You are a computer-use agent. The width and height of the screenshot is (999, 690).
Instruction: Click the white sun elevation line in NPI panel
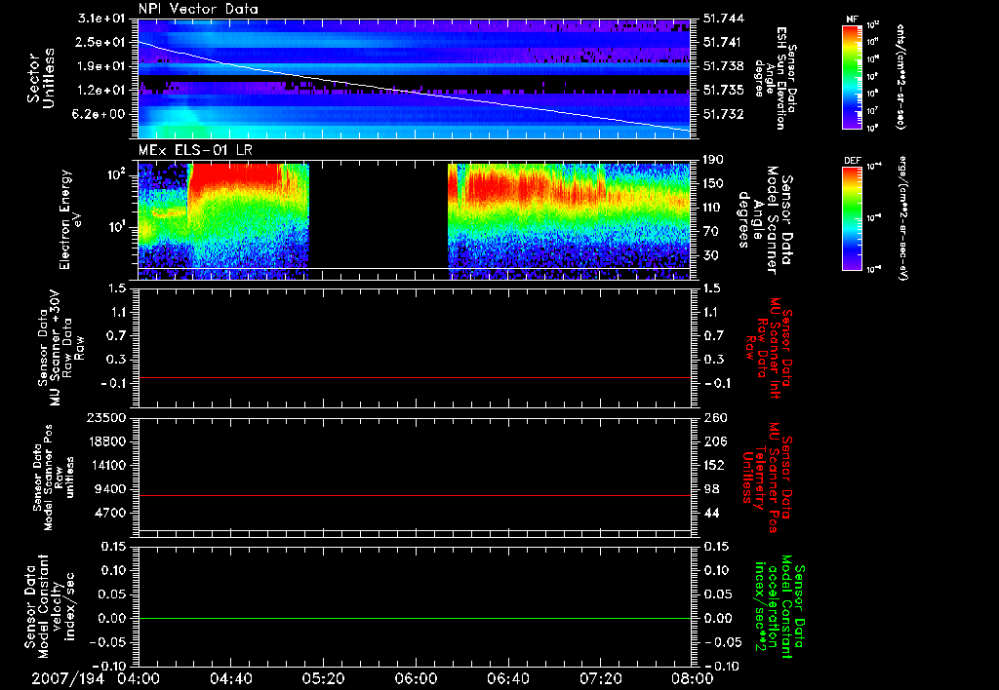(414, 91)
